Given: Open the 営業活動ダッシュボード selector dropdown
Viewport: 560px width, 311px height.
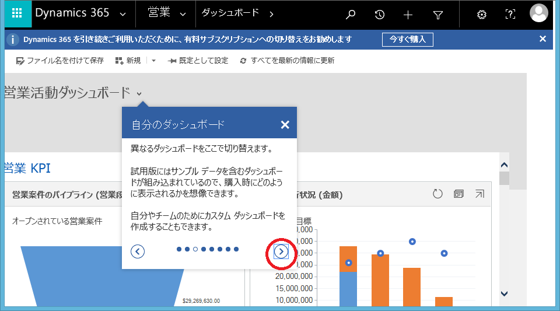Looking at the screenshot, I should (139, 94).
